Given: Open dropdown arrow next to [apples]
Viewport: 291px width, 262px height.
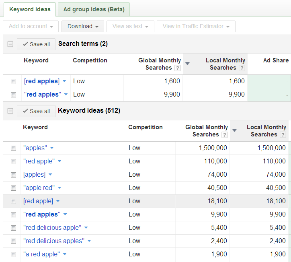Looking at the screenshot, I should click(x=50, y=175).
